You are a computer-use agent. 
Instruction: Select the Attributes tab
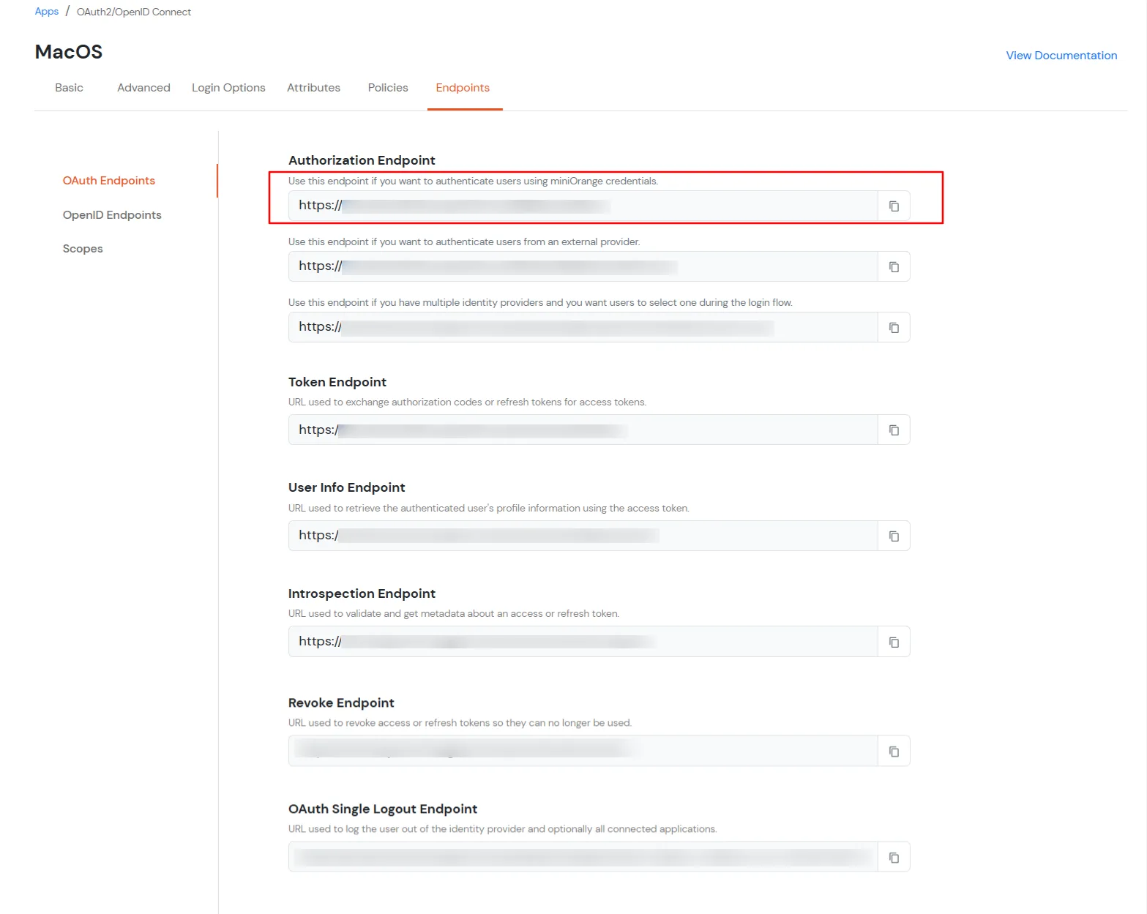click(313, 88)
